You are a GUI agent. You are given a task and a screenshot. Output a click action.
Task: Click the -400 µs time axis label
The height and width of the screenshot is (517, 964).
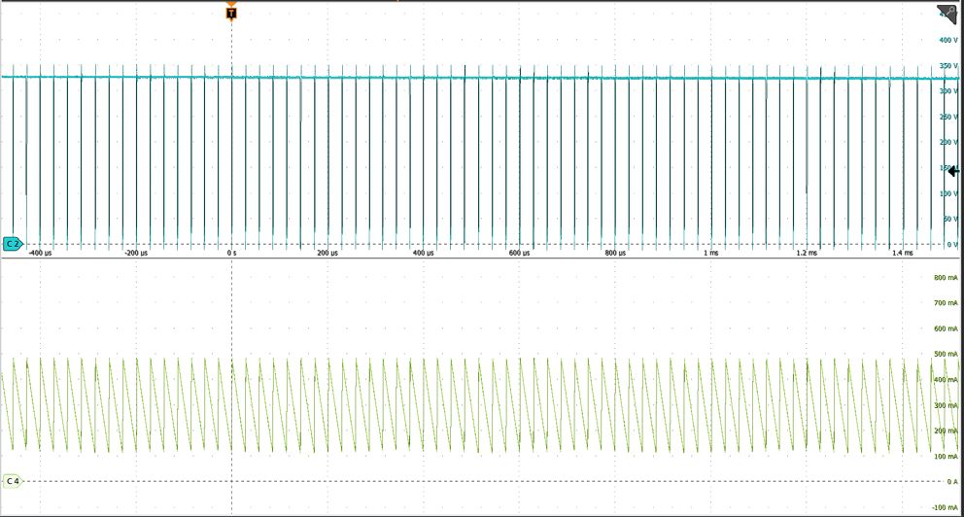40,253
